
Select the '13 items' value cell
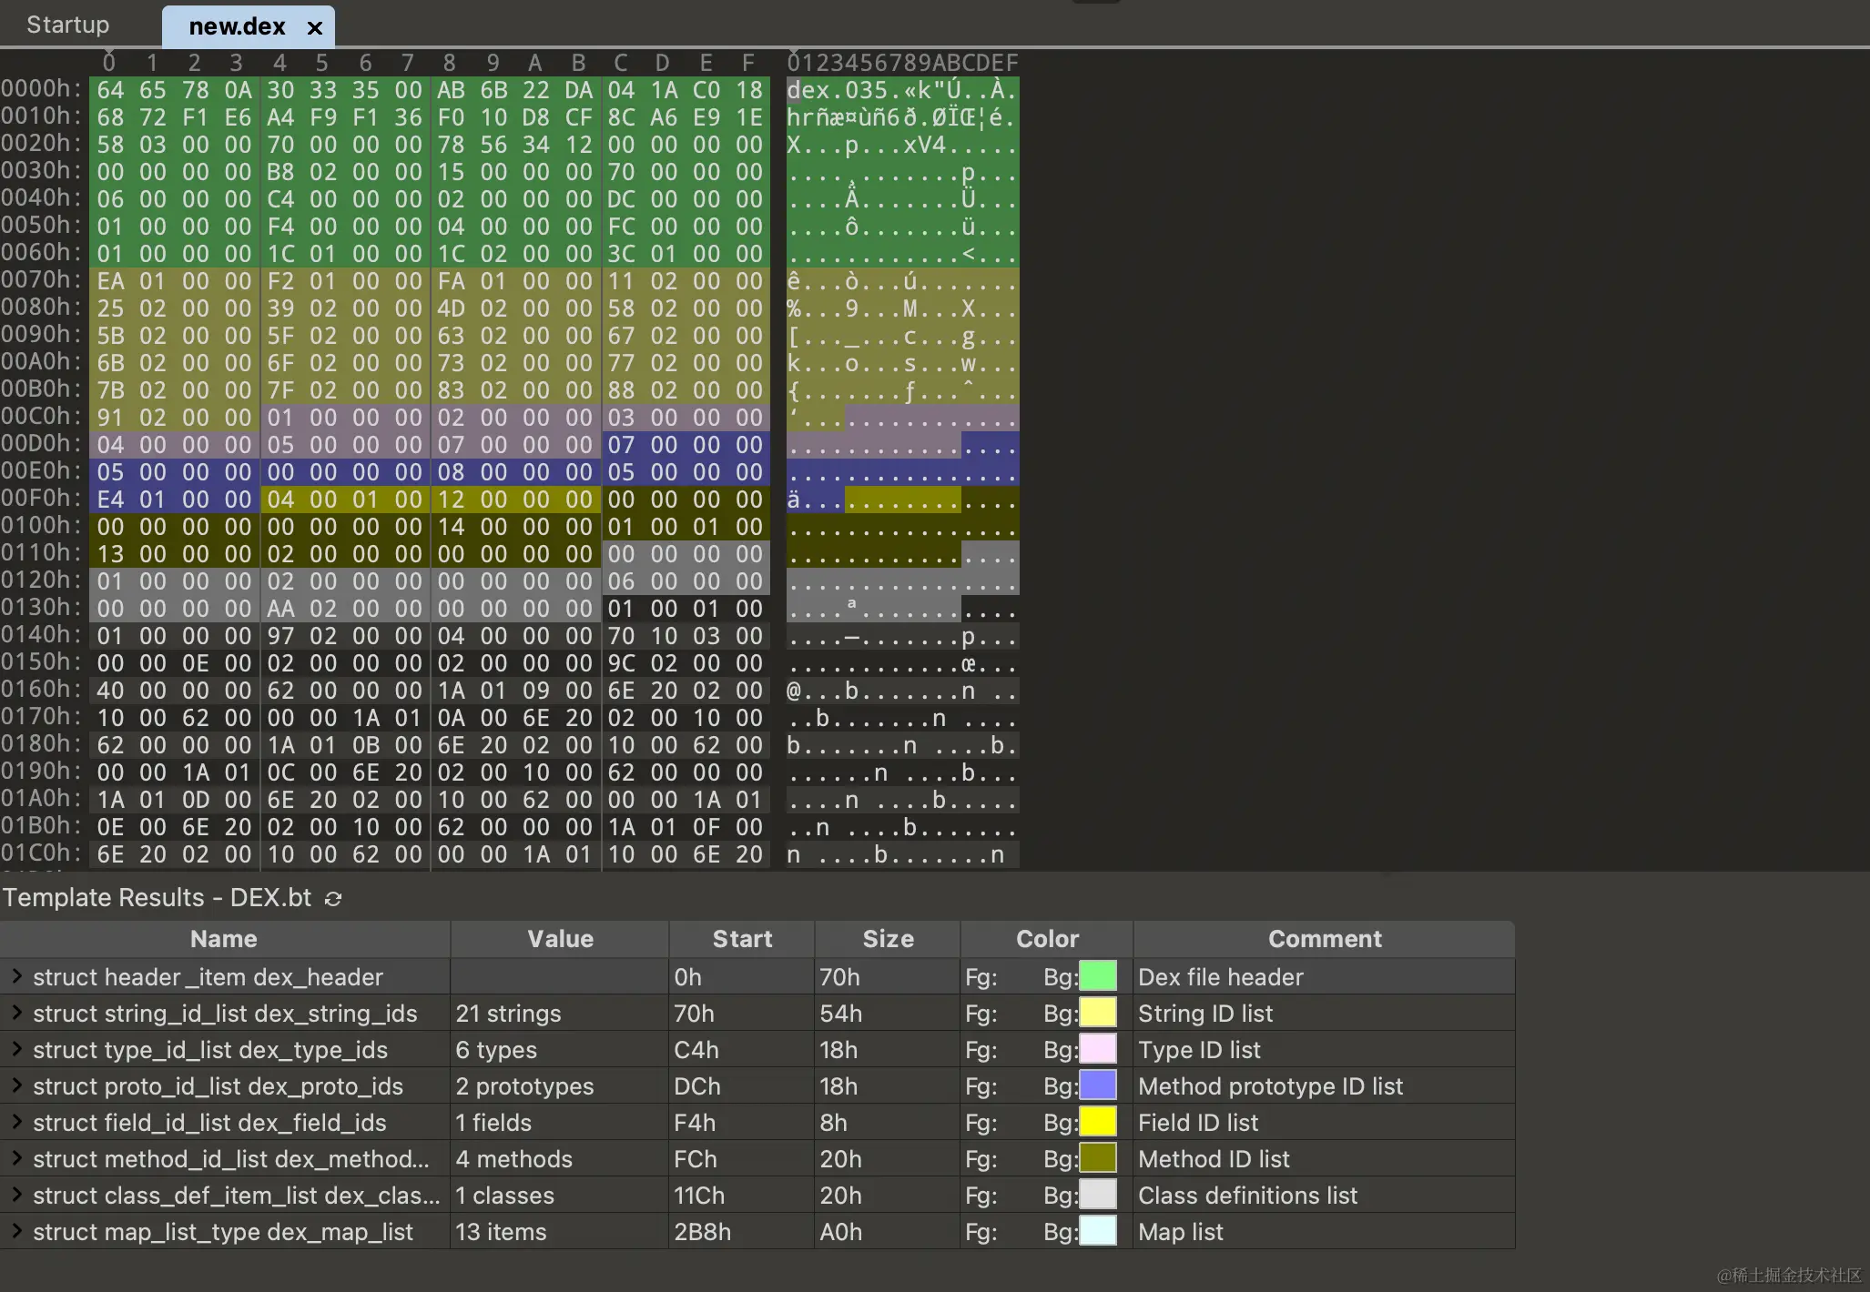pyautogui.click(x=560, y=1231)
